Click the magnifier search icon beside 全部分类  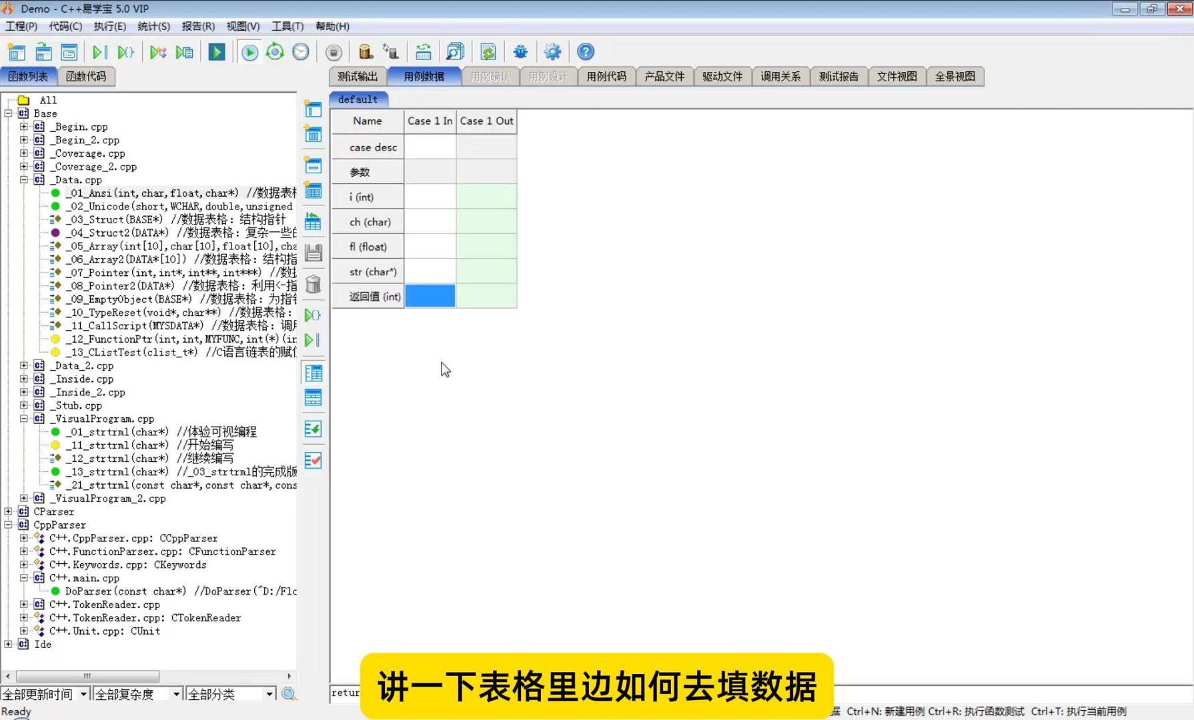tap(289, 694)
